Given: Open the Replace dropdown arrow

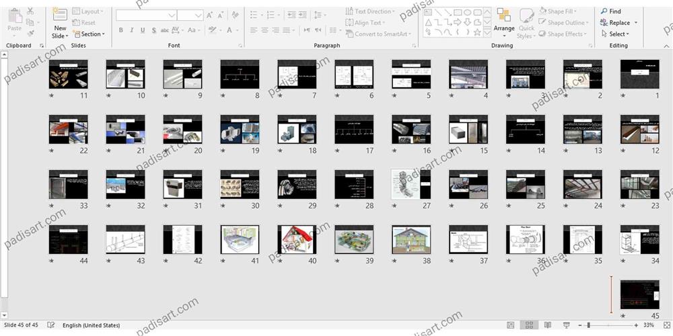Looking at the screenshot, I should [x=635, y=23].
